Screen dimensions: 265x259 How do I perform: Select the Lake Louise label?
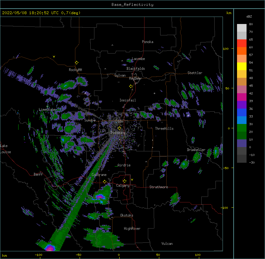pyautogui.click(x=6, y=149)
